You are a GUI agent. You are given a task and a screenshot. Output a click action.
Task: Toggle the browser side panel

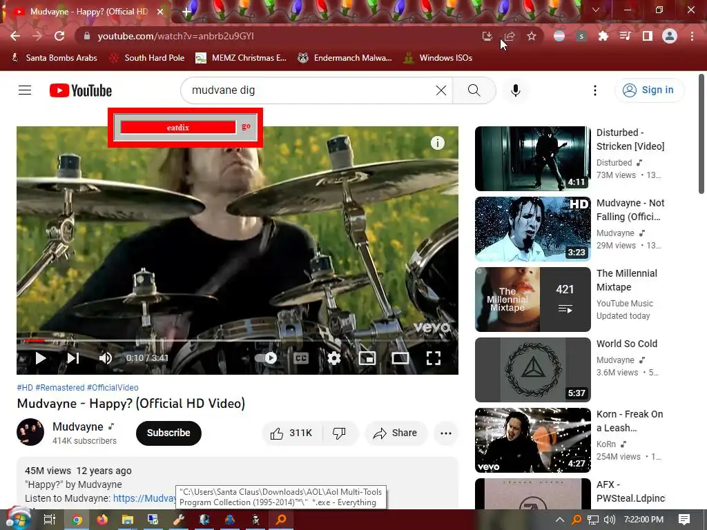648,36
